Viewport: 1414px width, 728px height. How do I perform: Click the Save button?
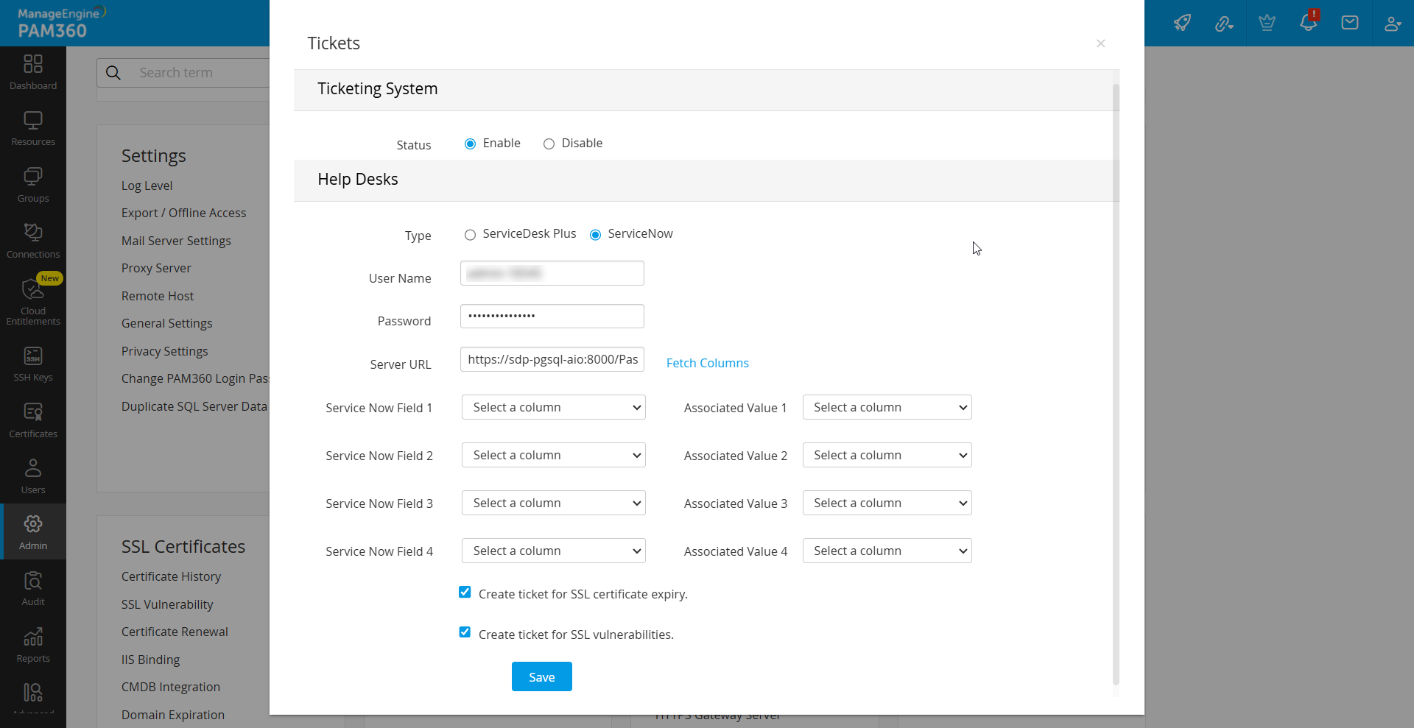(x=541, y=677)
